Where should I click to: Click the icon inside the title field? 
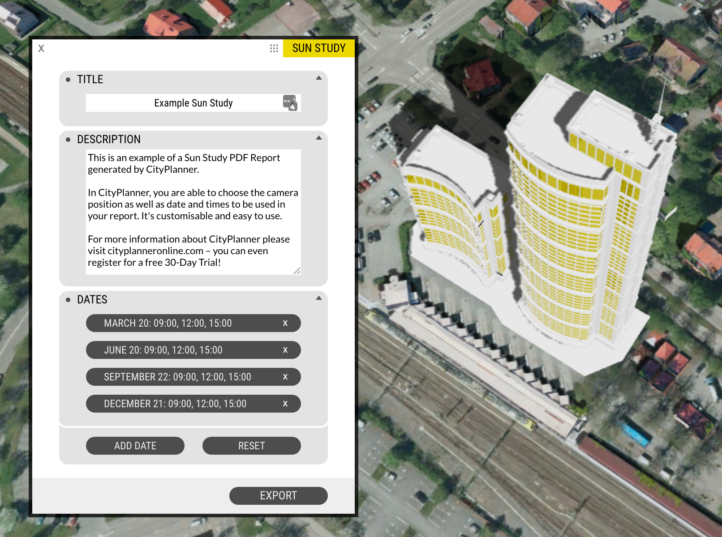290,102
